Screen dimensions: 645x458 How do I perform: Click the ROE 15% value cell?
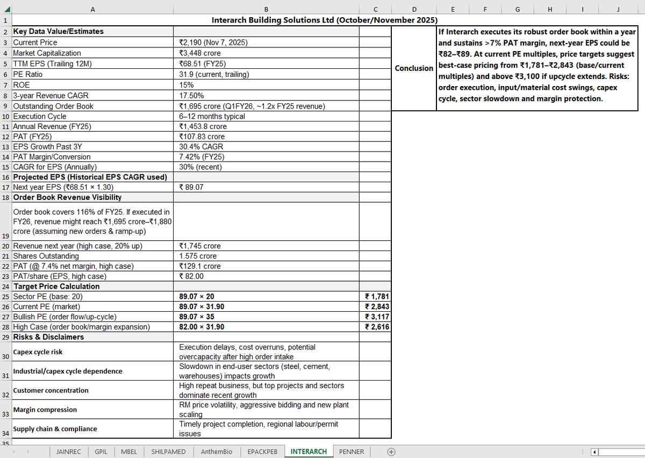point(266,85)
